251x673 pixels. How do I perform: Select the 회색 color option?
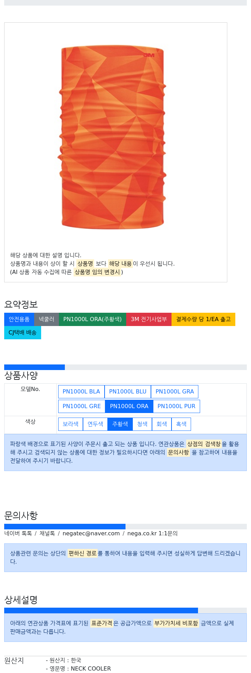coord(162,424)
